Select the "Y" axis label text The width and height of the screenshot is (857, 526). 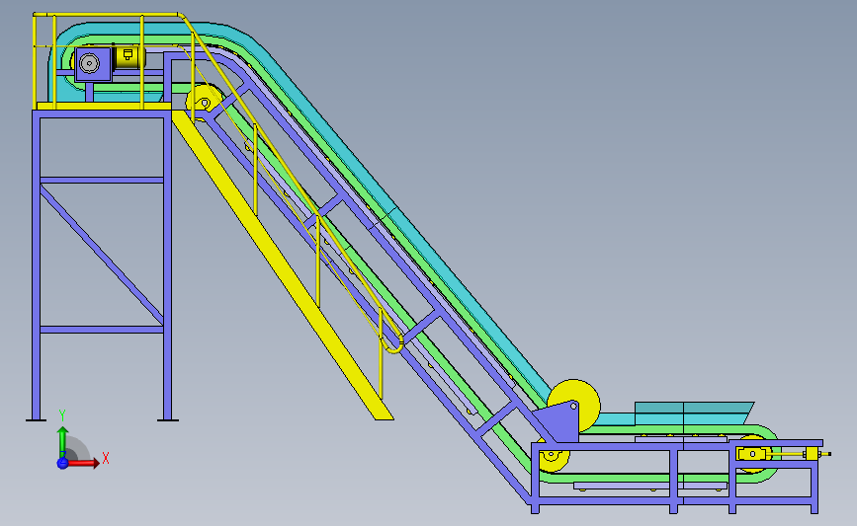tap(62, 415)
